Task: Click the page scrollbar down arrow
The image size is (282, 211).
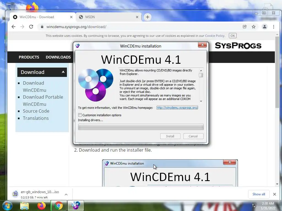Action: (277, 184)
